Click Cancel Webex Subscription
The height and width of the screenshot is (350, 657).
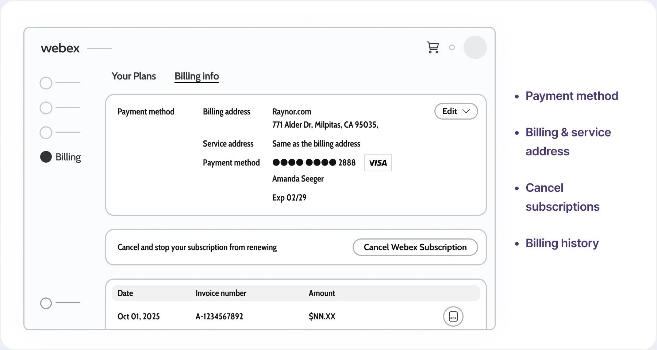[x=415, y=247]
